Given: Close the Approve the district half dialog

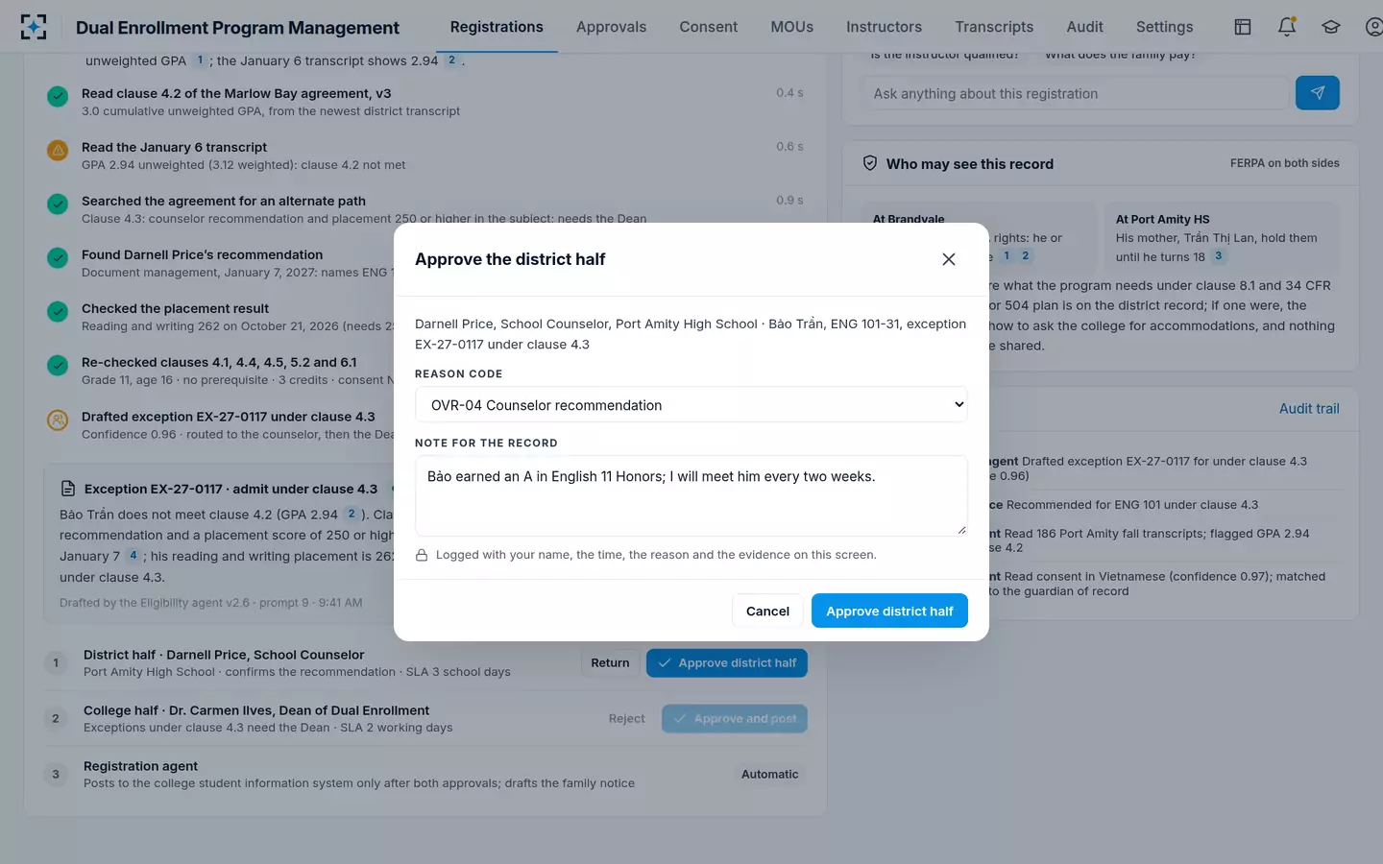Looking at the screenshot, I should (949, 259).
